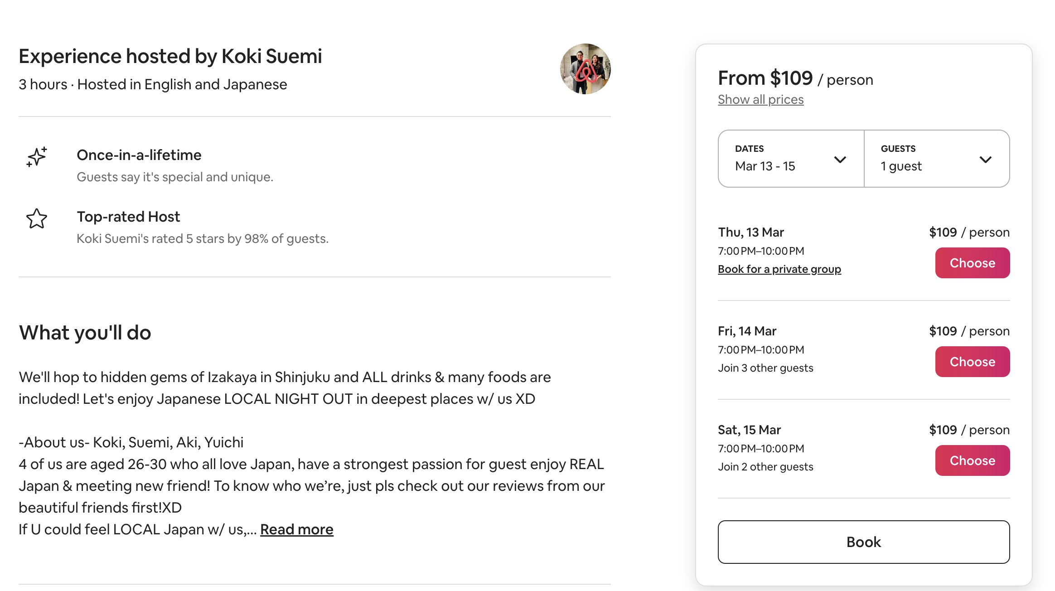The height and width of the screenshot is (591, 1055).
Task: Click the Experience hosted by Koki Suemi title
Action: tap(170, 56)
